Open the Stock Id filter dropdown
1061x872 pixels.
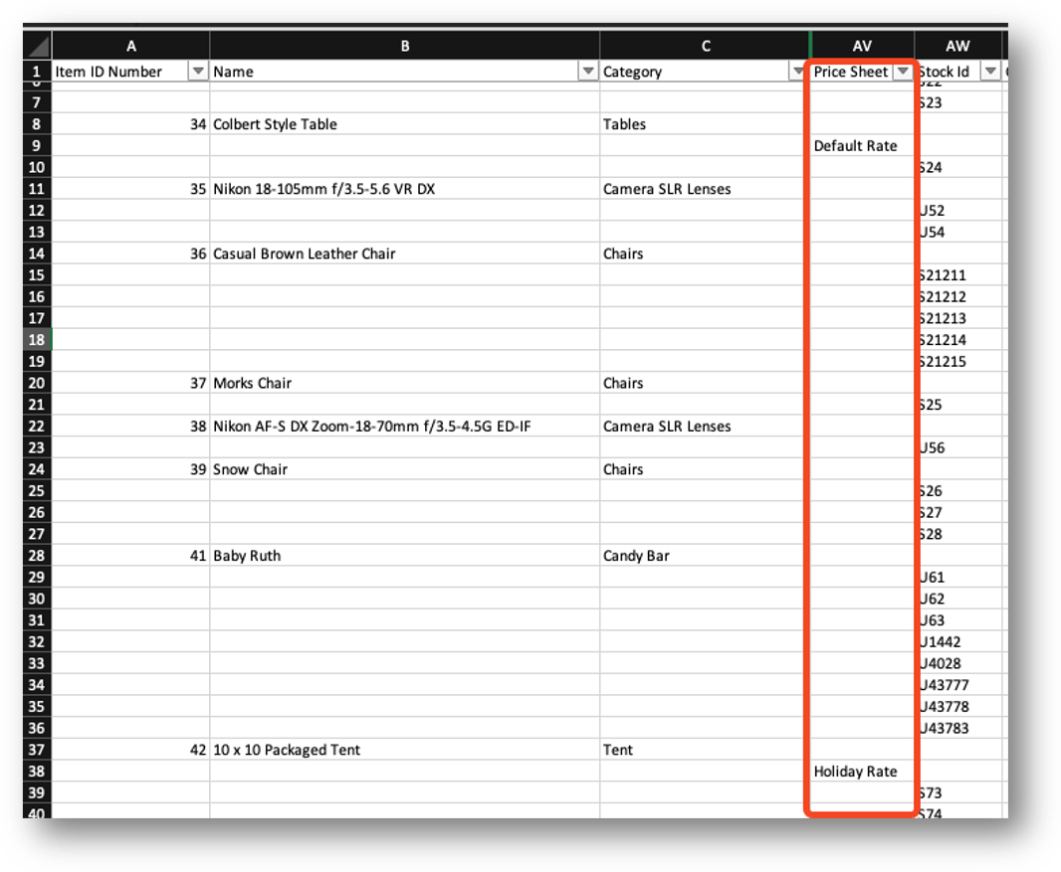(x=989, y=72)
